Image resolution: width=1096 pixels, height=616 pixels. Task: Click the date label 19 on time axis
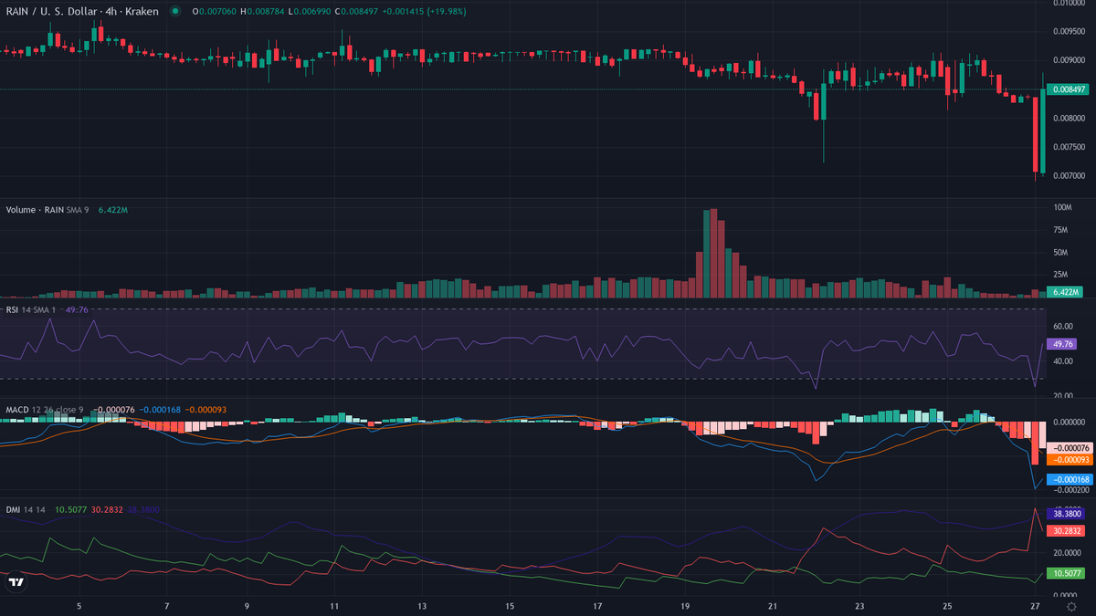685,606
